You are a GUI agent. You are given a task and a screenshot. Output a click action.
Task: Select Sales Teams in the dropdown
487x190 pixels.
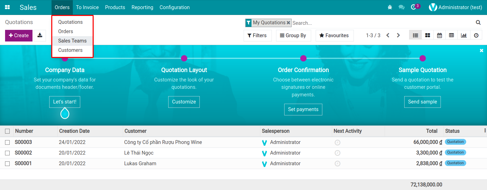[x=72, y=41]
